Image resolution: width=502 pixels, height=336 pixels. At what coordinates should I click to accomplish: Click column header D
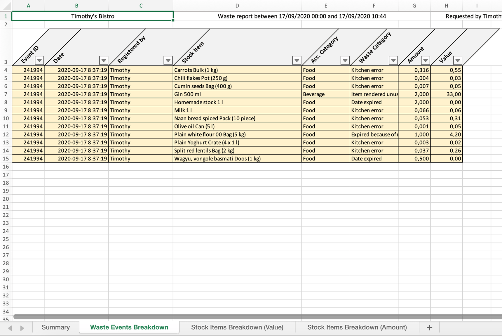(x=237, y=5)
